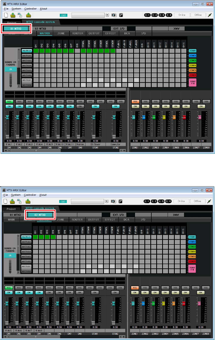Toggle the ZONE1 ON button in the lower window
Viewport: 215px width, 340px height.
tap(135, 293)
